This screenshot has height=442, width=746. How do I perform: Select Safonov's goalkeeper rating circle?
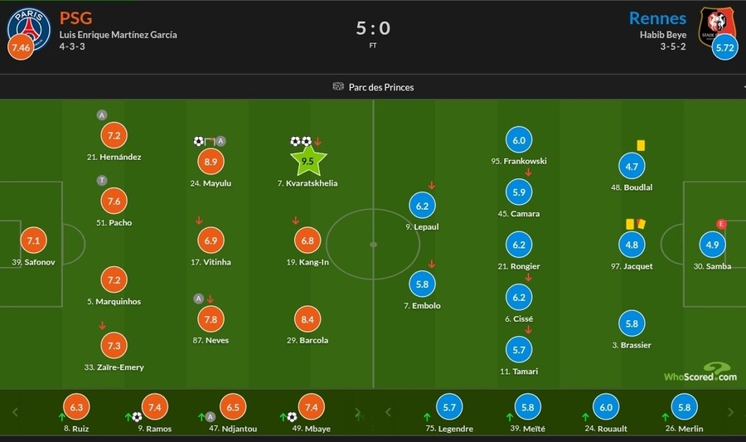(34, 241)
